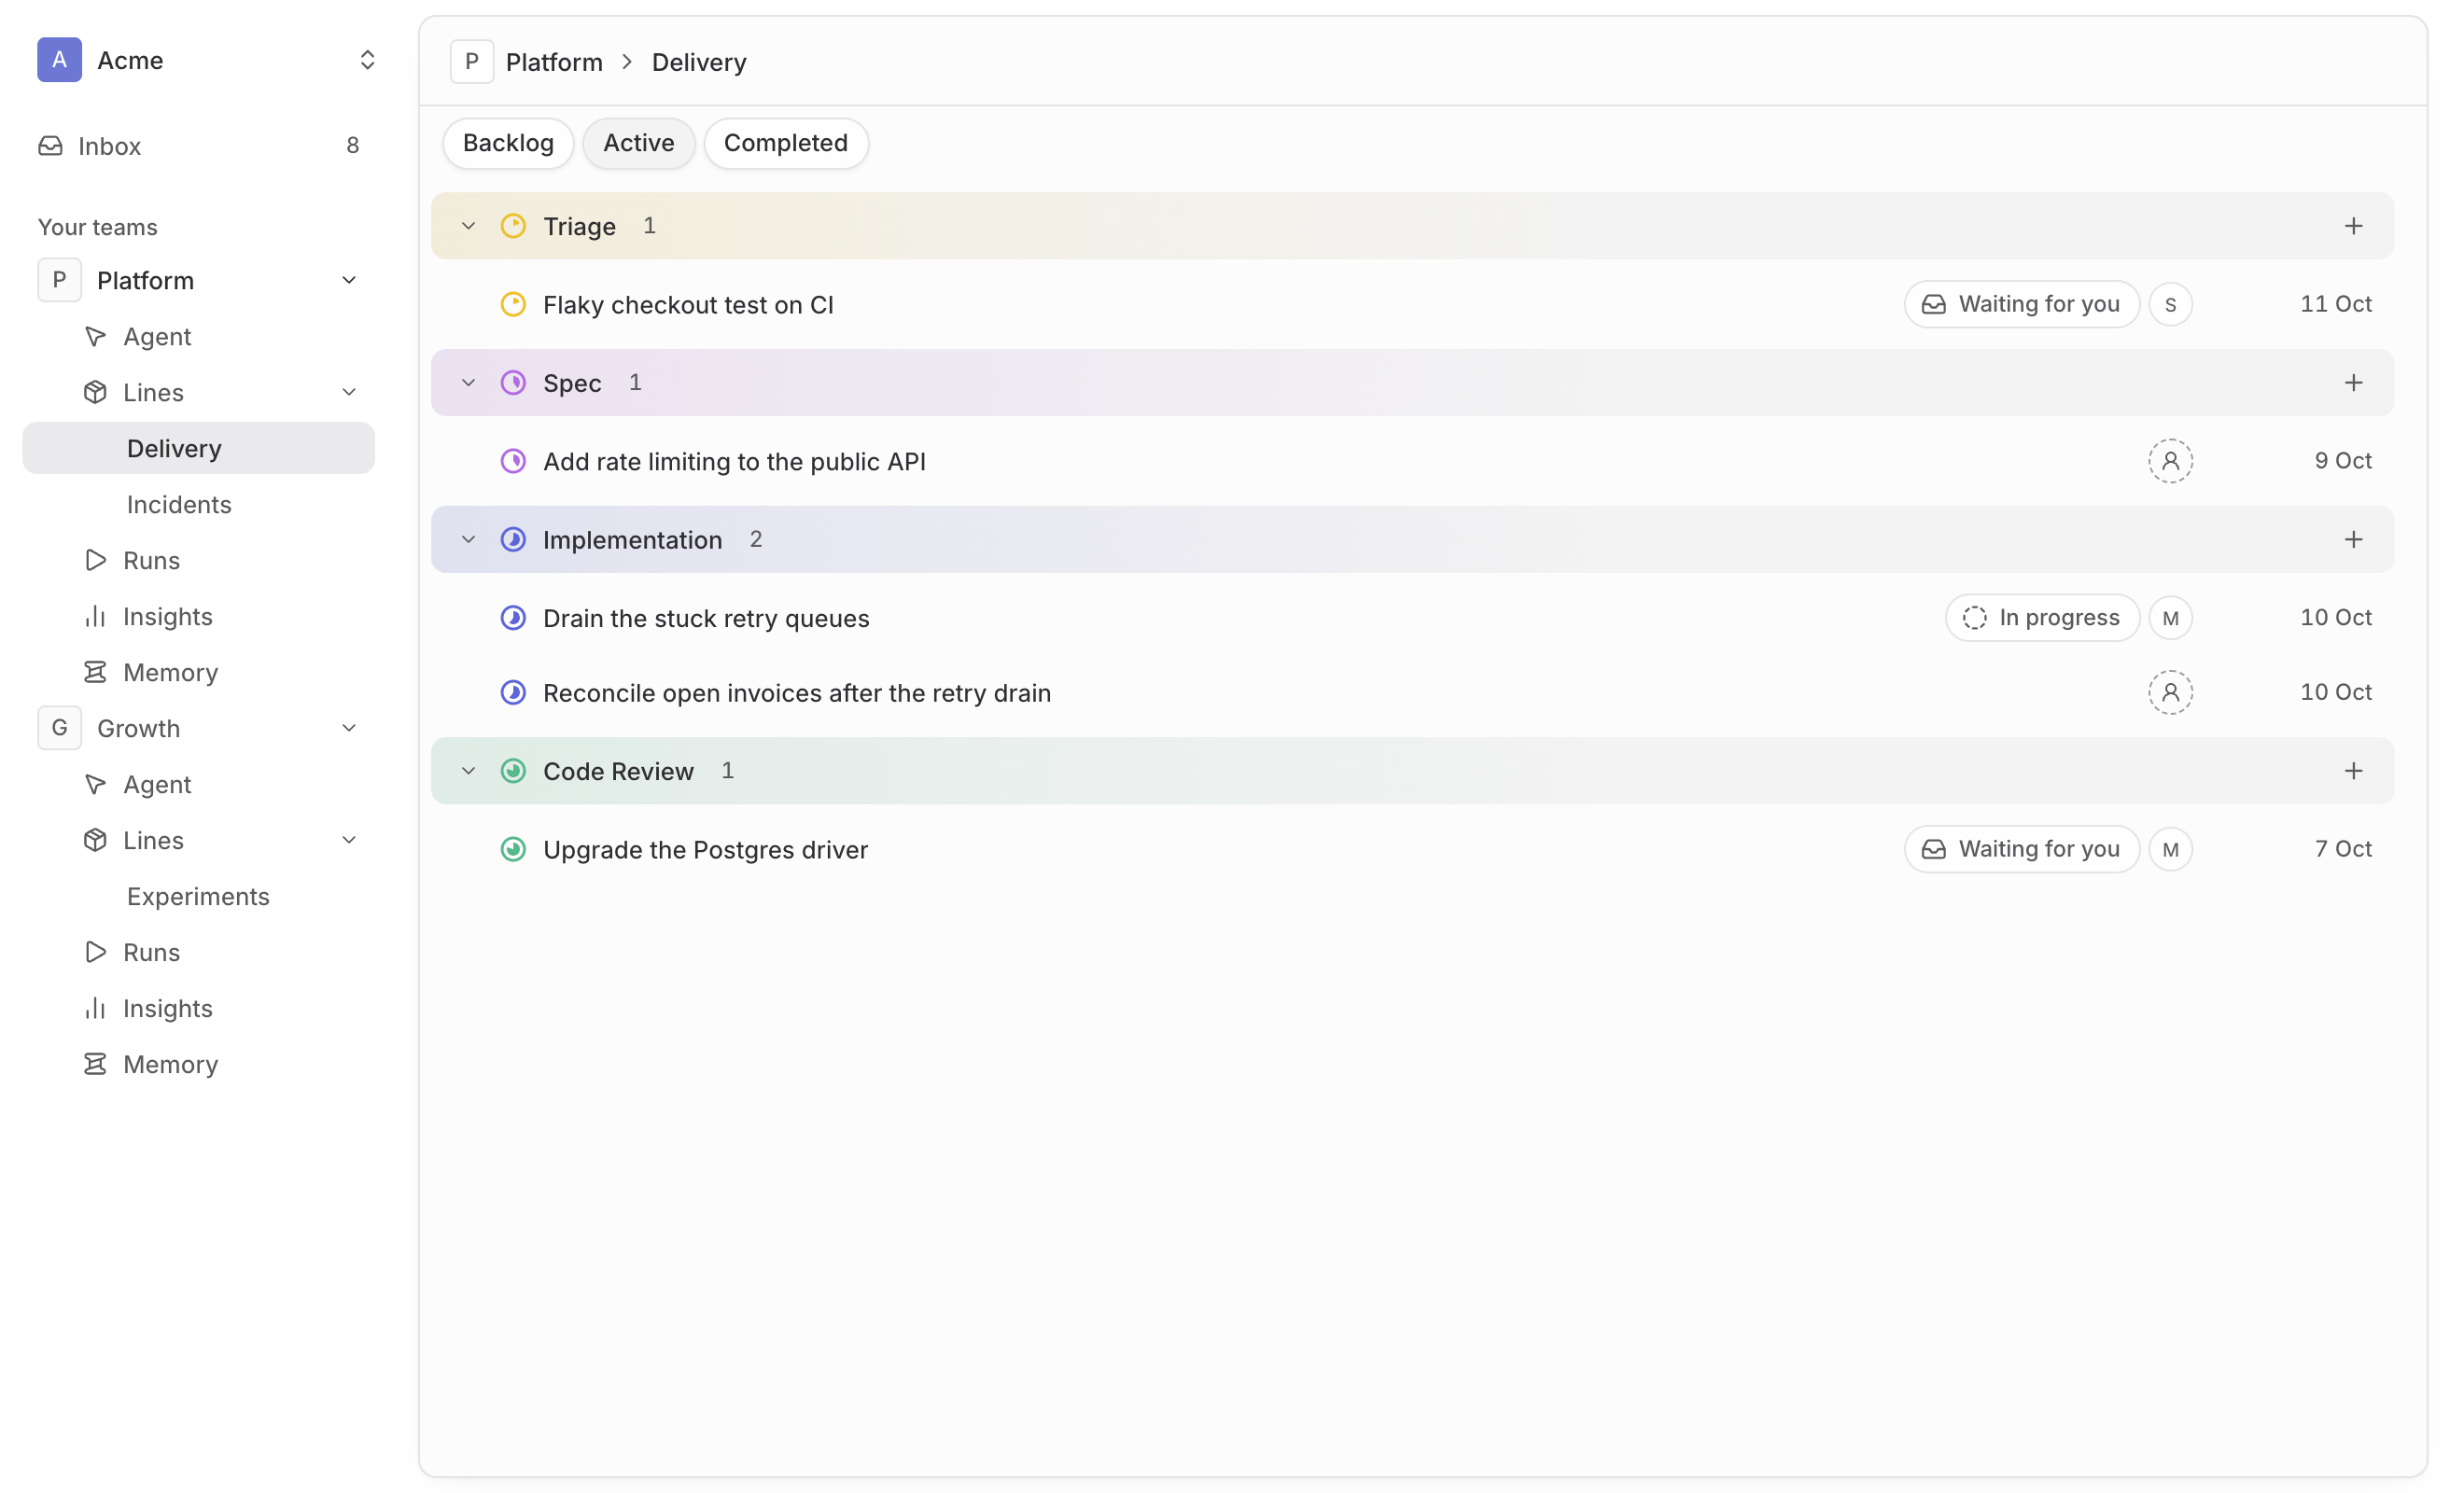Click the S assignee avatar
This screenshot has height=1493, width=2464.
pos(2170,304)
